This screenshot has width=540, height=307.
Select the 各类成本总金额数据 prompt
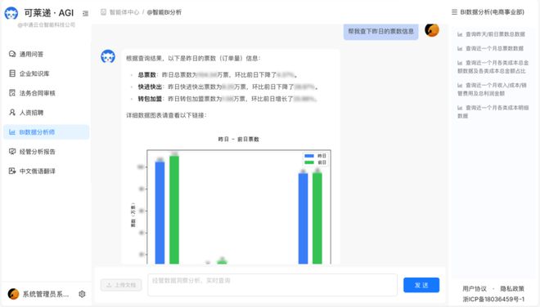pyautogui.click(x=493, y=67)
